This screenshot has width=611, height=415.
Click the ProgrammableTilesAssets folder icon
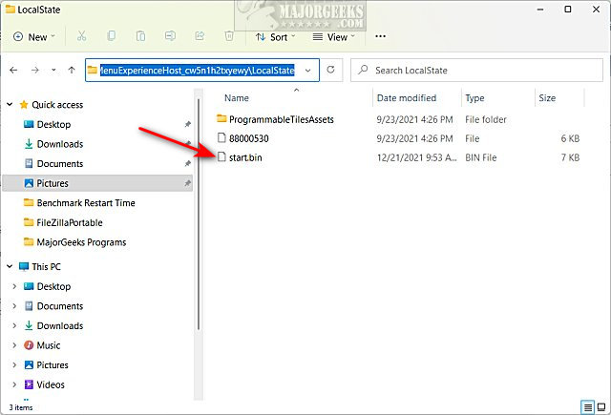tap(221, 118)
